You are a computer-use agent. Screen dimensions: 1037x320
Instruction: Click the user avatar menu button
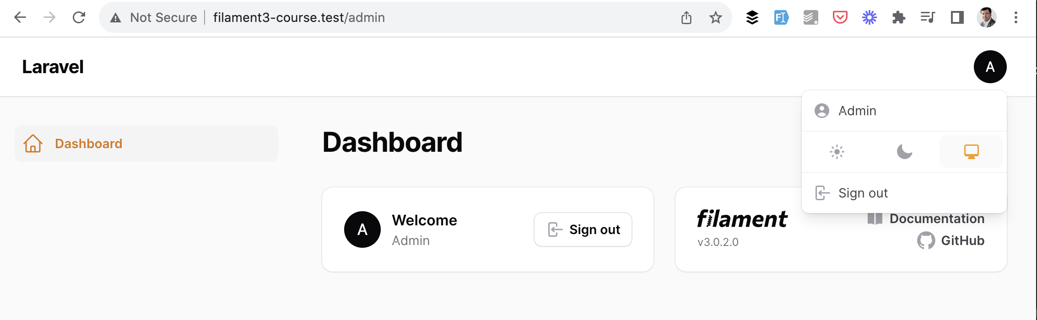(990, 67)
